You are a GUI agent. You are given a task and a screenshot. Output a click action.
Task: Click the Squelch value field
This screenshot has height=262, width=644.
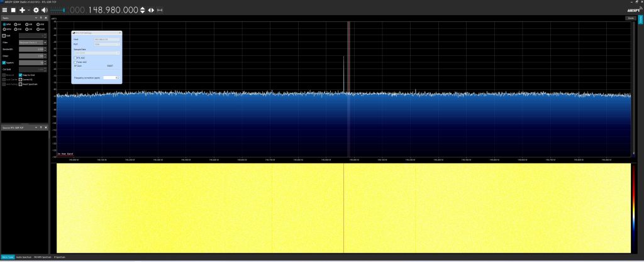(31, 63)
